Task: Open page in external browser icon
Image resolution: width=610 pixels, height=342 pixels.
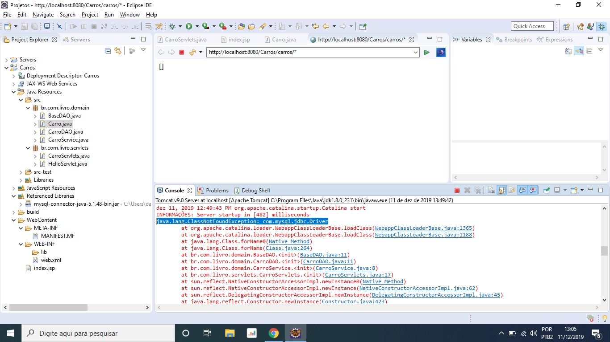Action: coord(441,52)
